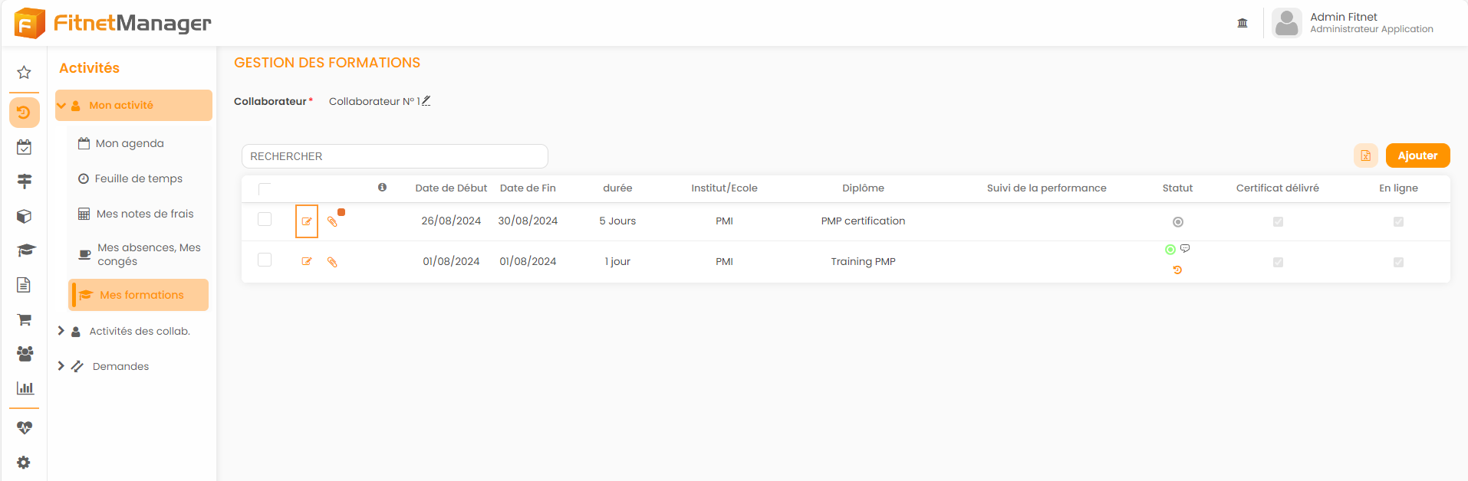Click the bar chart reports sidebar icon
This screenshot has width=1468, height=481.
pyautogui.click(x=25, y=388)
